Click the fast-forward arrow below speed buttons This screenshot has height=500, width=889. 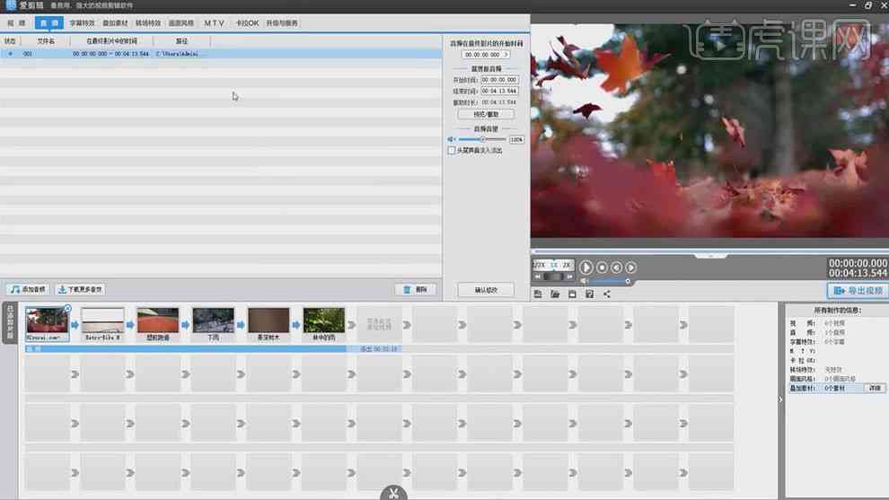[x=569, y=276]
